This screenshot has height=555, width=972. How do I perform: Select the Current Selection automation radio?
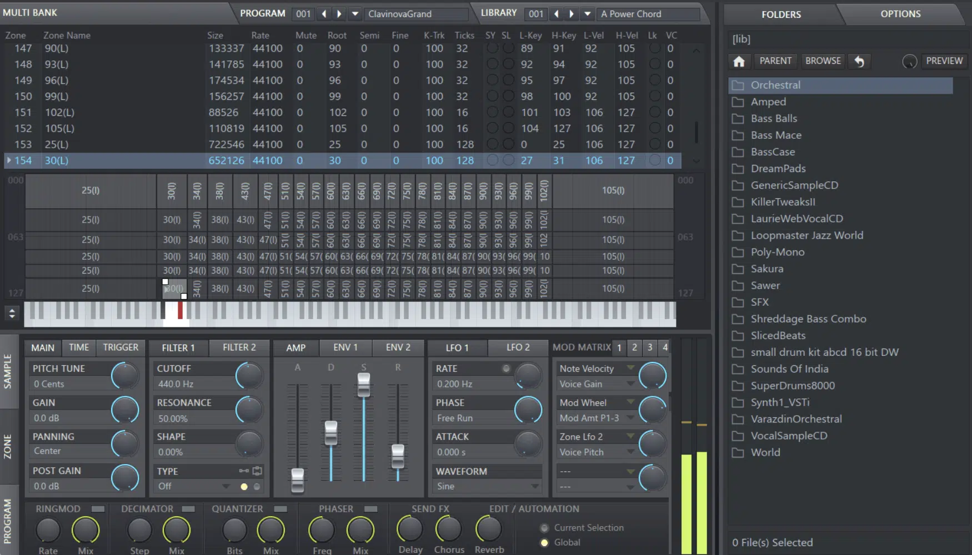(x=544, y=528)
